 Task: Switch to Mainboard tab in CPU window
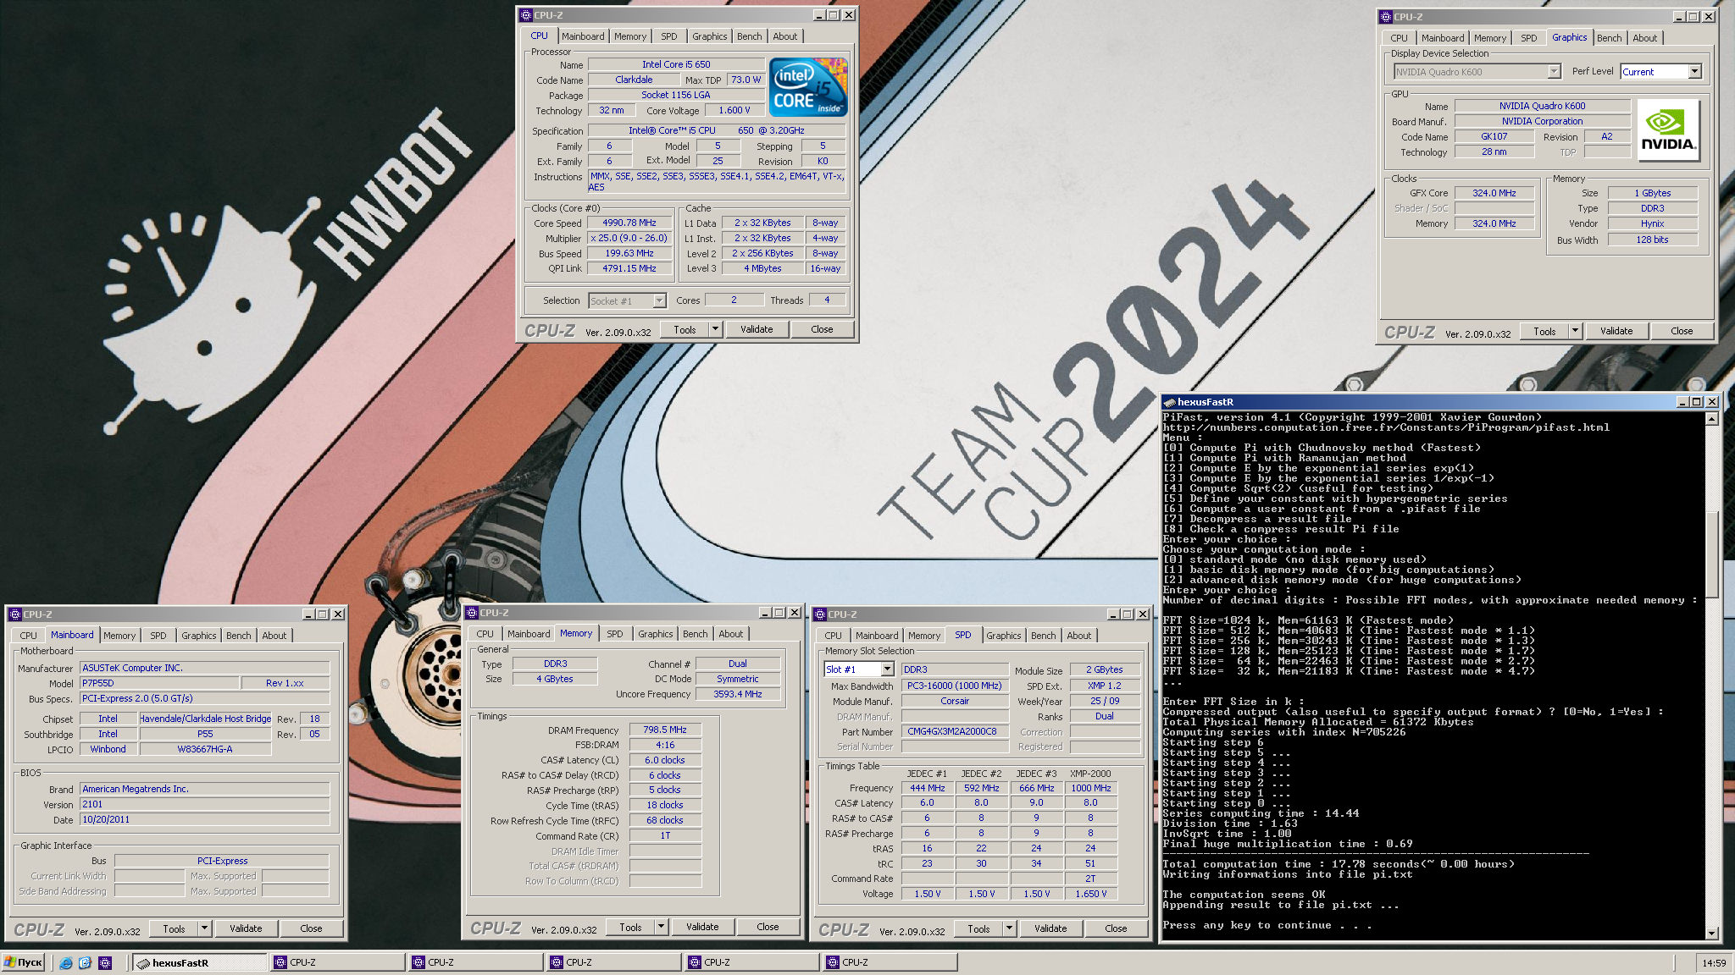pyautogui.click(x=583, y=36)
